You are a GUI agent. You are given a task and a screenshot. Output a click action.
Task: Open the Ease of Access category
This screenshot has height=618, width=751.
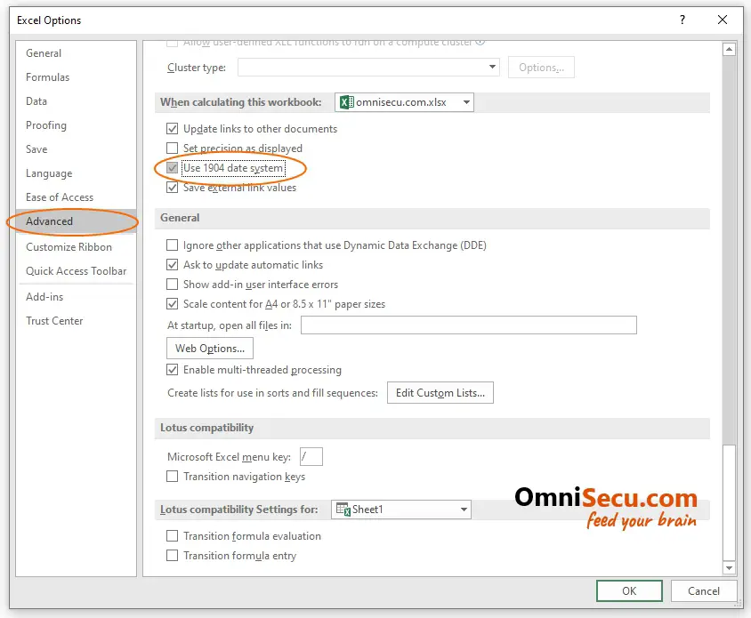tap(76, 197)
